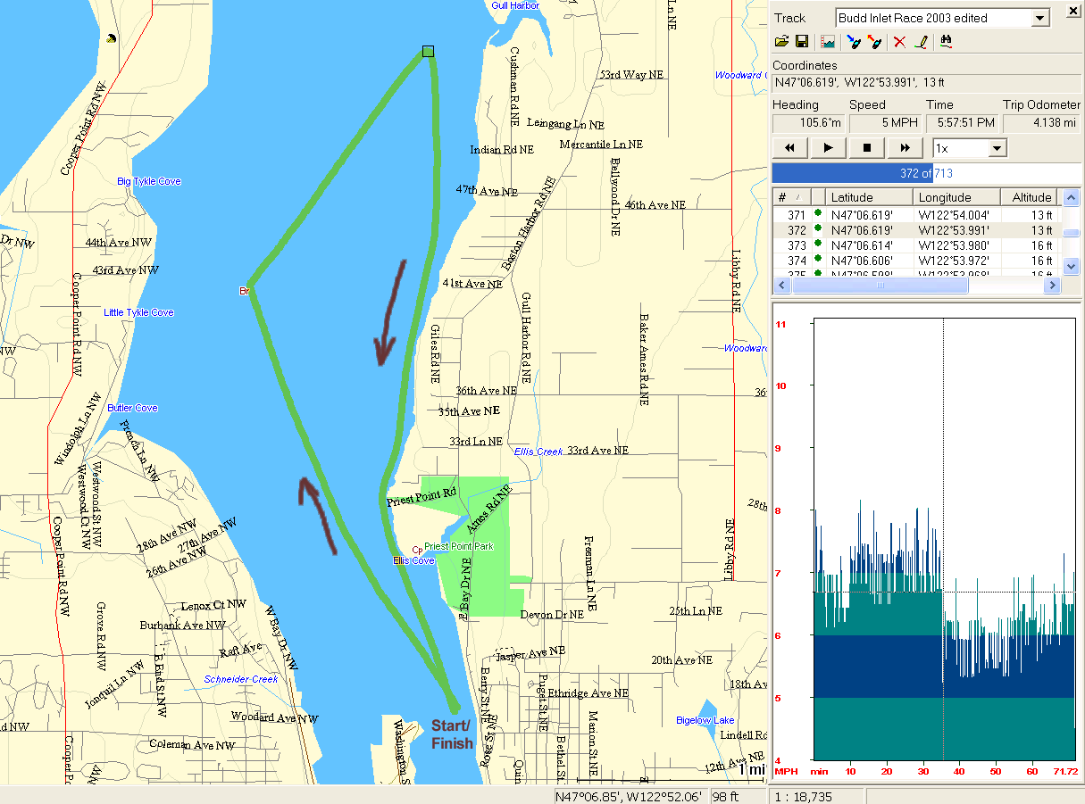The image size is (1085, 804).
Task: Click the blue arrow GPS receive icon
Action: [855, 42]
